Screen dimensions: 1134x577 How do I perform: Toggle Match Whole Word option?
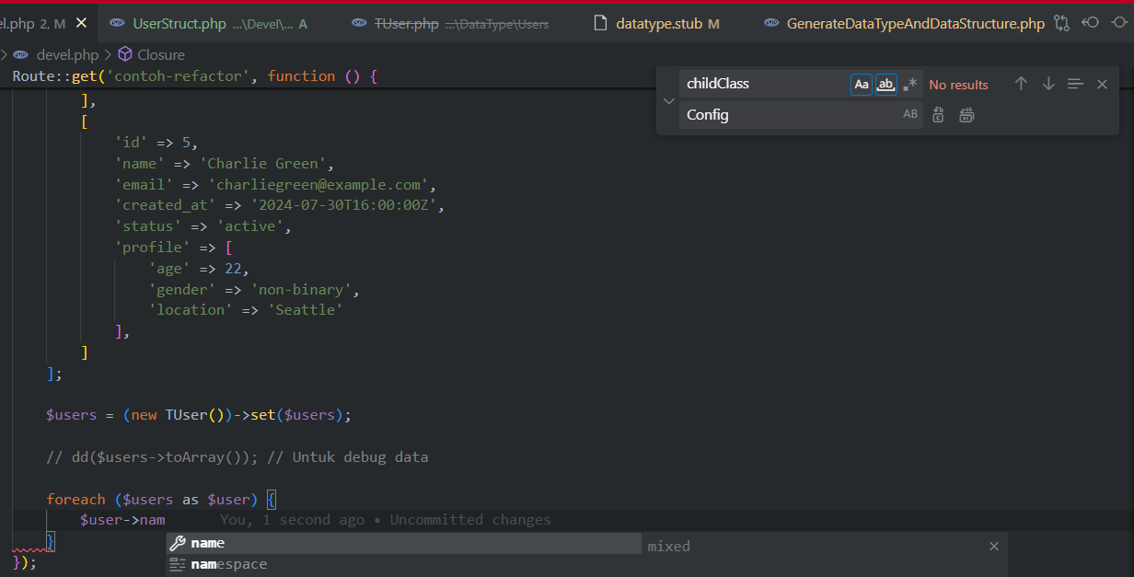pyautogui.click(x=885, y=85)
